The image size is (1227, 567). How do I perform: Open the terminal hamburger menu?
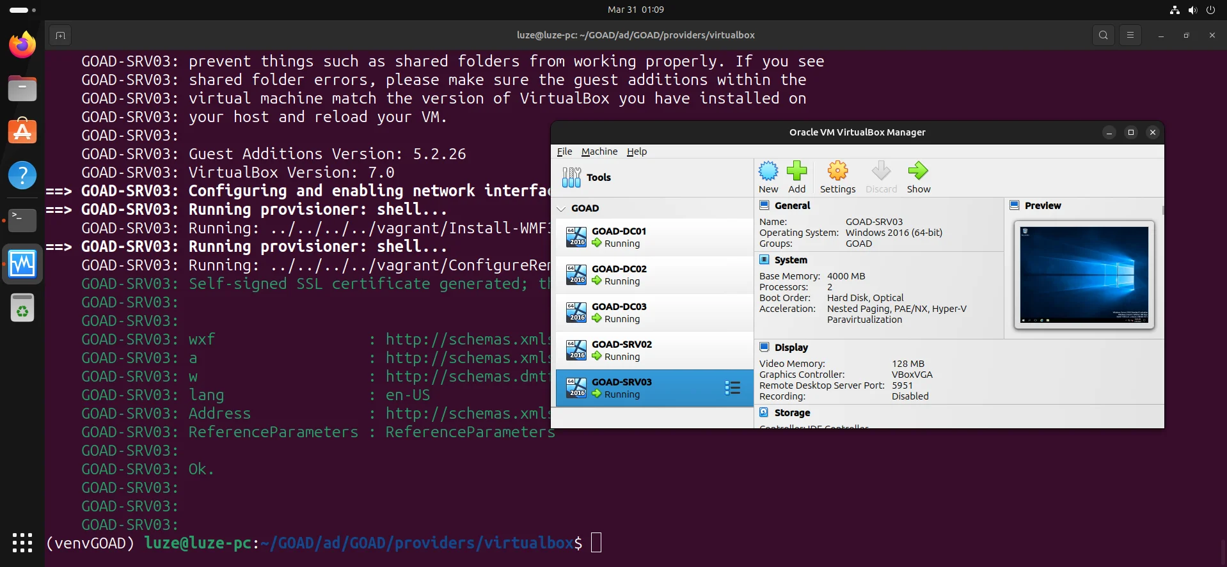click(x=1130, y=35)
